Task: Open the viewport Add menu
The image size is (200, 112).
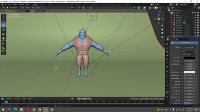Action: 33,8
